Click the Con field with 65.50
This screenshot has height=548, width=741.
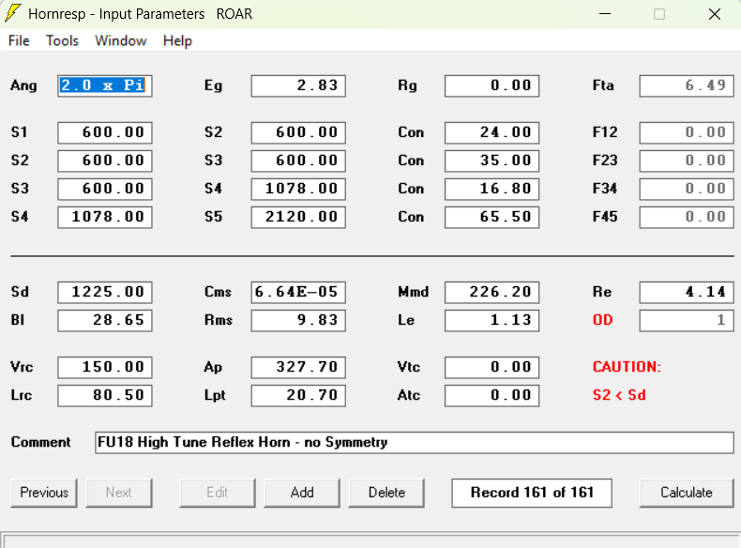[491, 217]
